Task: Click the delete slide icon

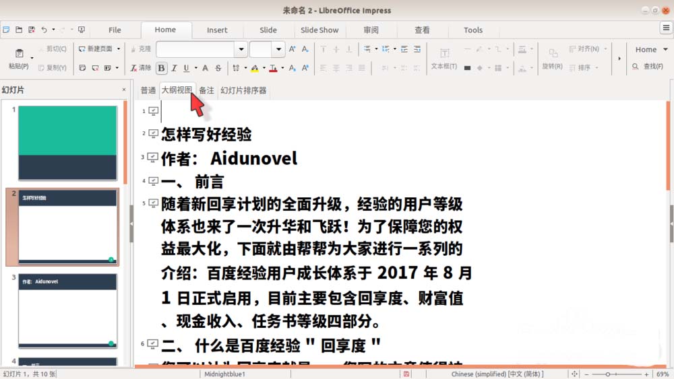Action: point(95,68)
